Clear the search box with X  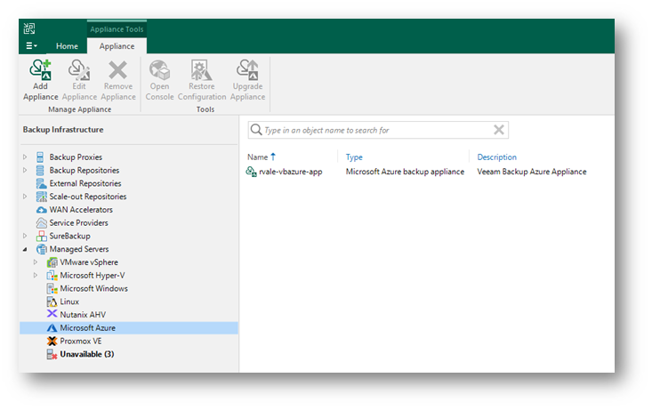pyautogui.click(x=499, y=130)
